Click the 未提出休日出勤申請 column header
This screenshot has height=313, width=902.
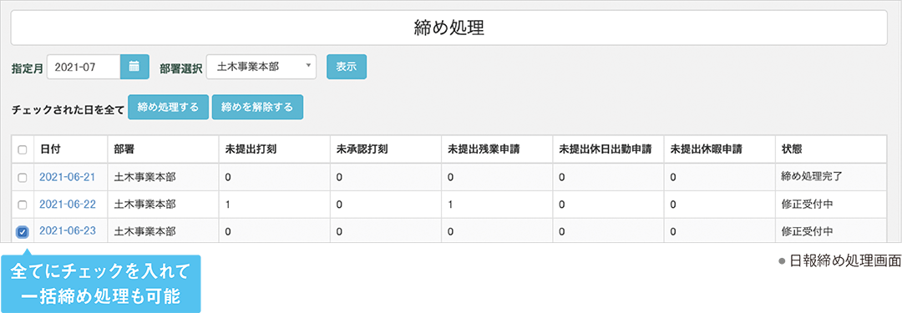[x=607, y=149]
